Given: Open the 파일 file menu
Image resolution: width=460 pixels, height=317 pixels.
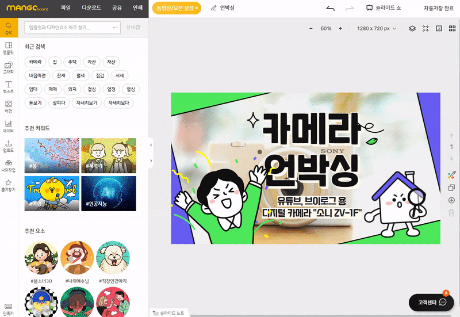Looking at the screenshot, I should pyautogui.click(x=66, y=8).
